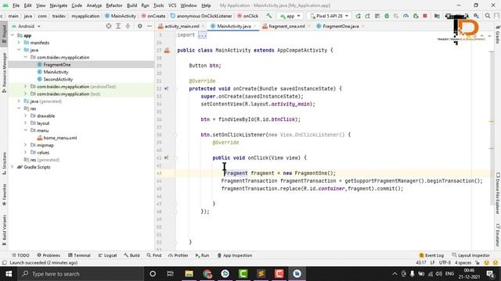Toggle the Emulator panel on right edge

[498, 235]
